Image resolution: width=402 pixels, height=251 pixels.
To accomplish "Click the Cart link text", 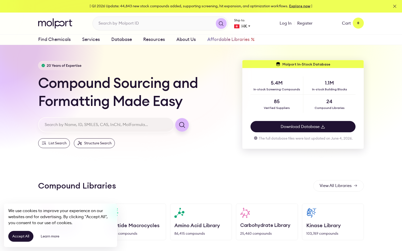I will tap(346, 23).
